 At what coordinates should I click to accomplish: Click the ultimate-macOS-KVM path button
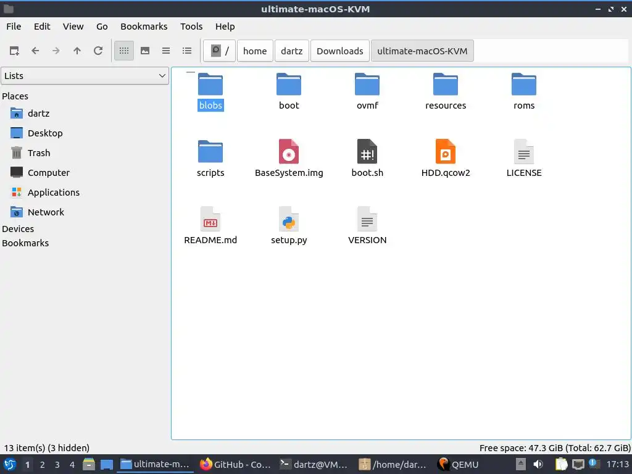[x=422, y=51]
